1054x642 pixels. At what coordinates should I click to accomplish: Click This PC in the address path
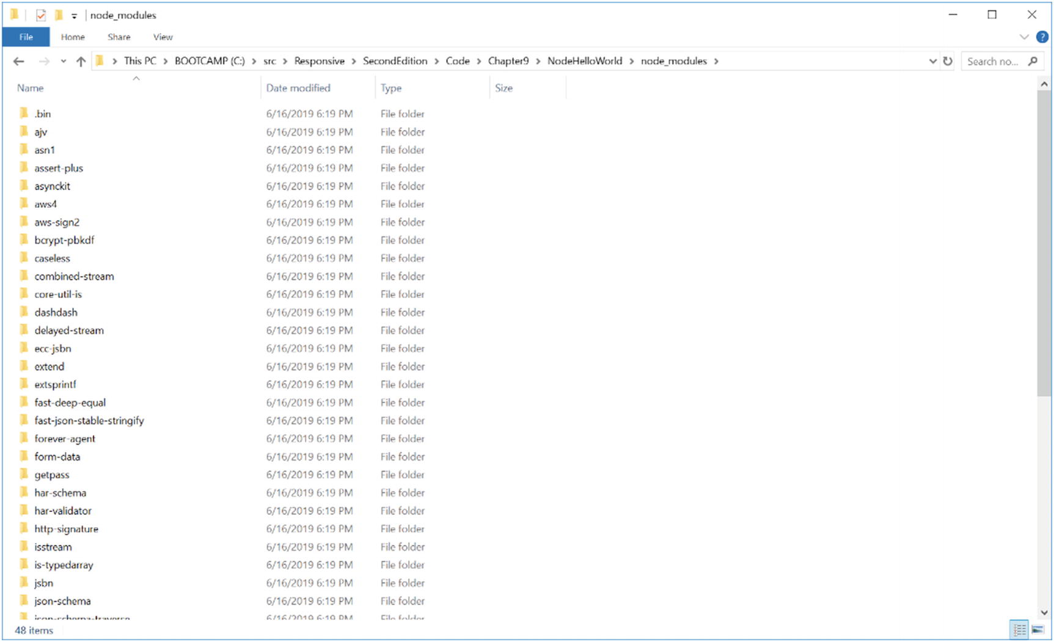click(x=140, y=61)
